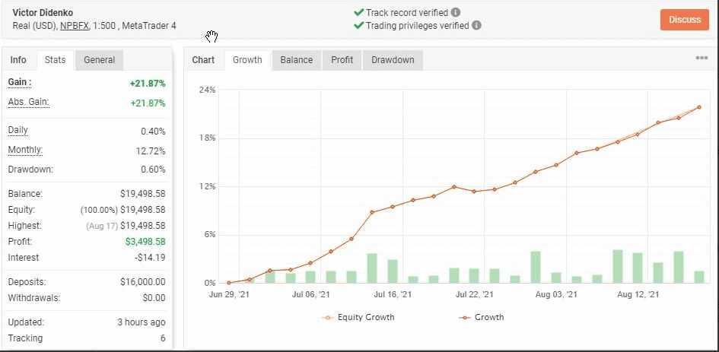The width and height of the screenshot is (719, 352).
Task: Open the Profit chart tab
Action: coord(342,60)
